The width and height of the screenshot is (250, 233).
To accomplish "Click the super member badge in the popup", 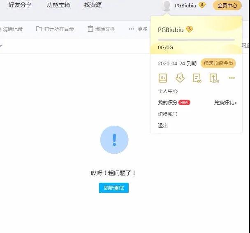I will (189, 30).
